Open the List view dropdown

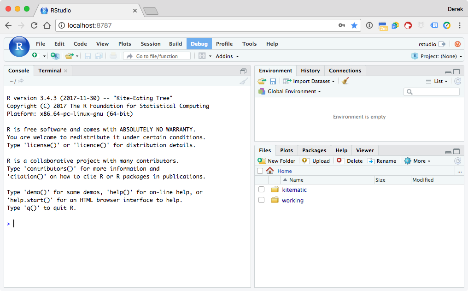coord(437,81)
